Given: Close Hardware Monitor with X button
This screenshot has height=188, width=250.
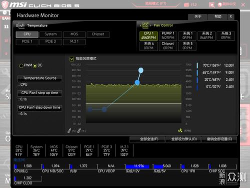Looking at the screenshot, I should click(230, 17).
